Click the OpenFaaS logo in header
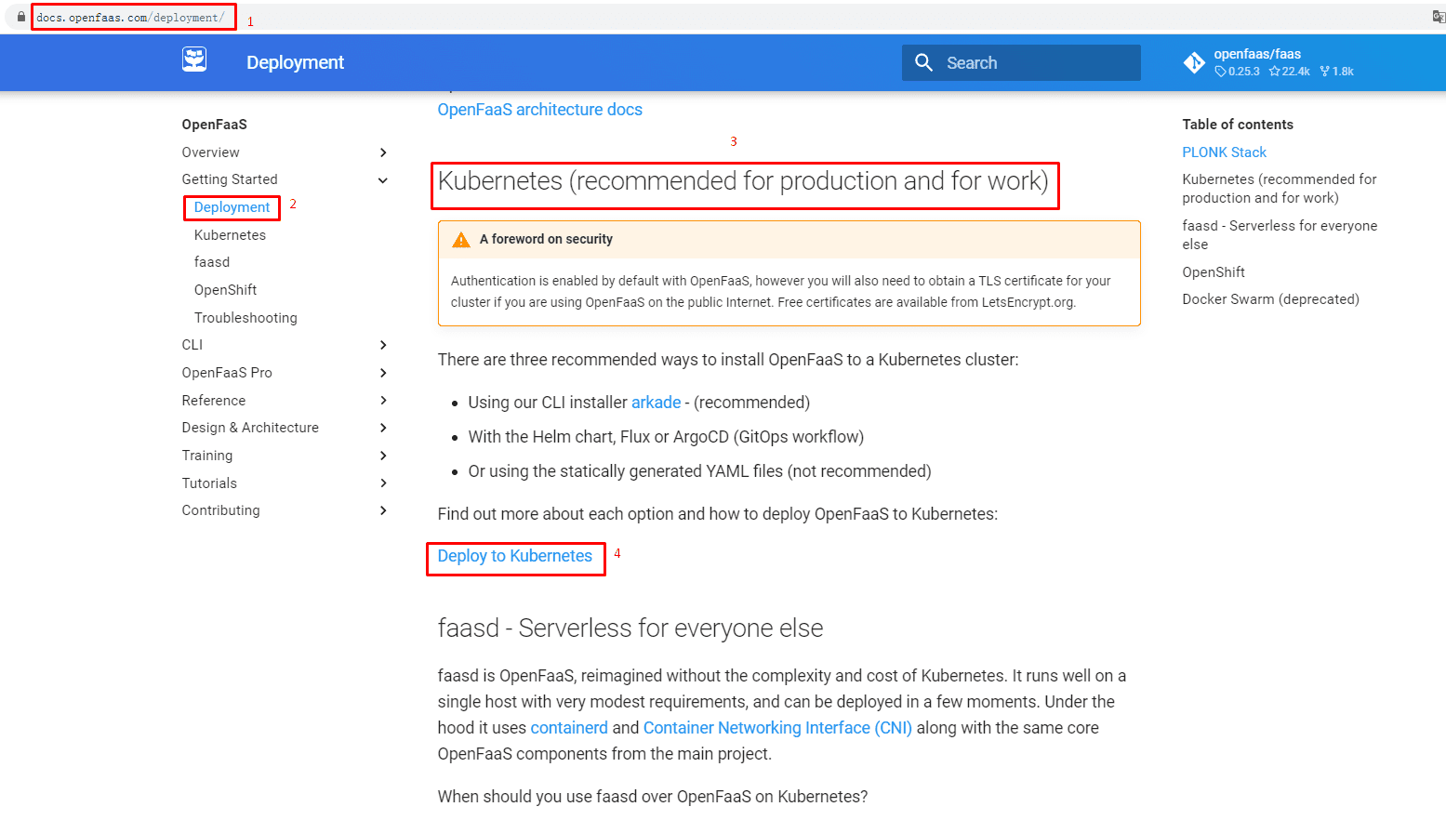Viewport: 1446px width, 820px height. (194, 60)
